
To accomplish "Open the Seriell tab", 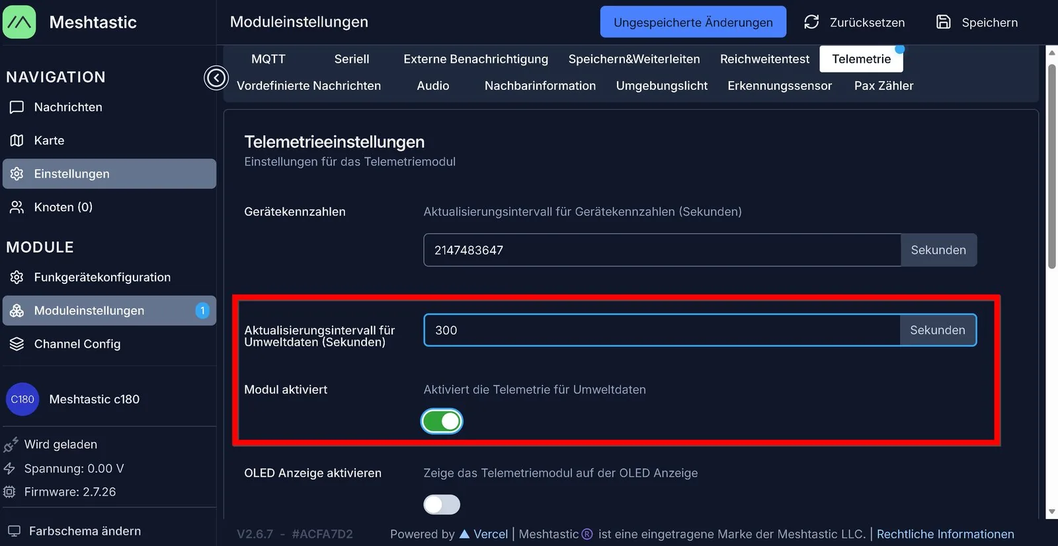I will point(352,59).
